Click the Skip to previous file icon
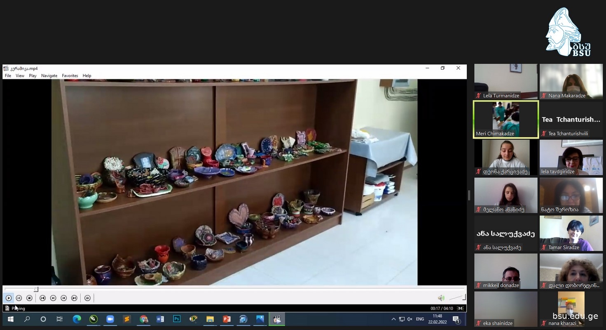Image resolution: width=606 pixels, height=330 pixels. click(x=42, y=298)
